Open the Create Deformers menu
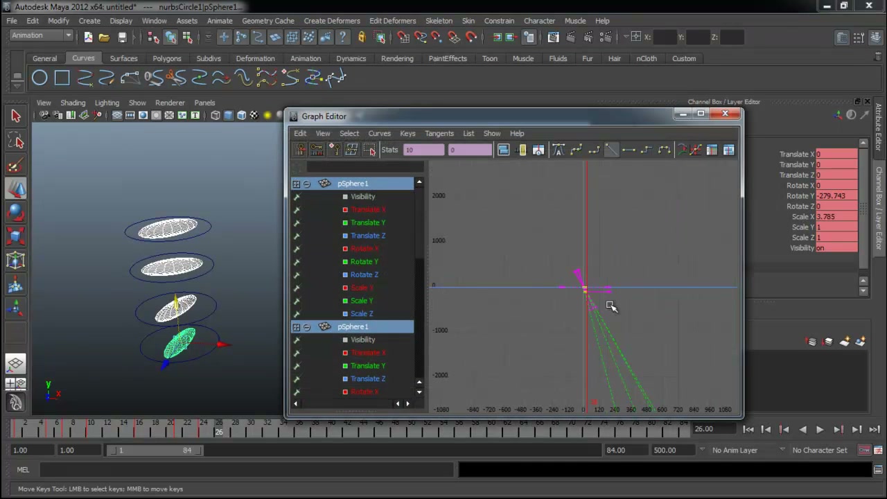887x499 pixels. (332, 21)
